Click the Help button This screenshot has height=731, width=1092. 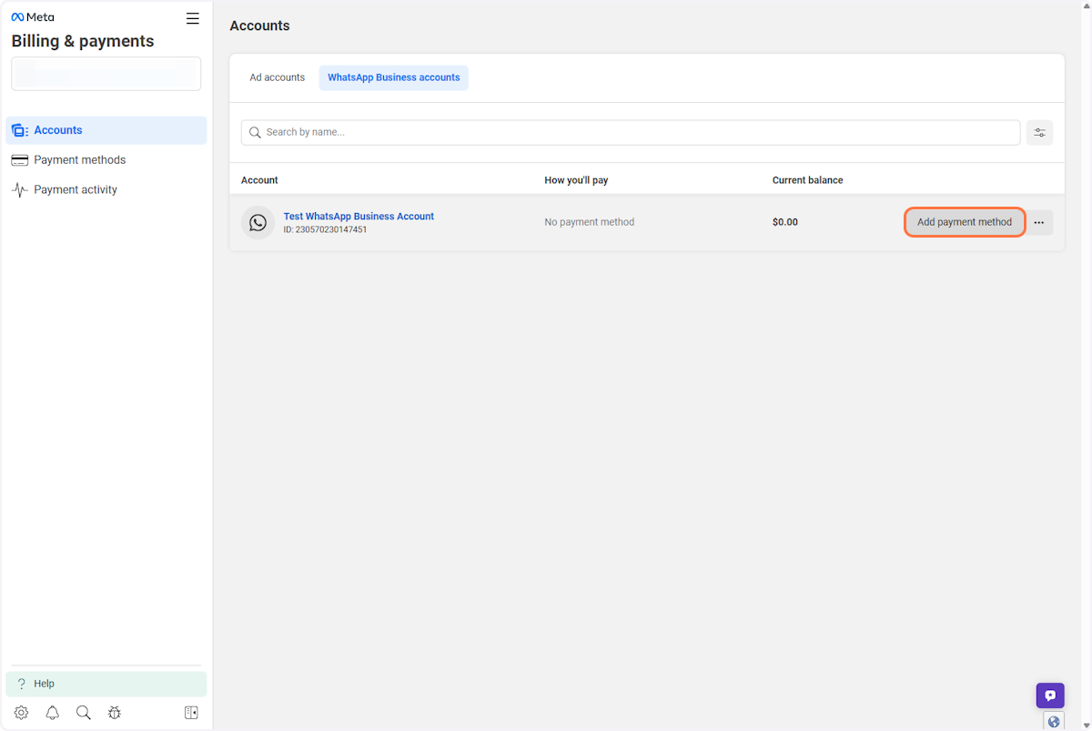(106, 684)
